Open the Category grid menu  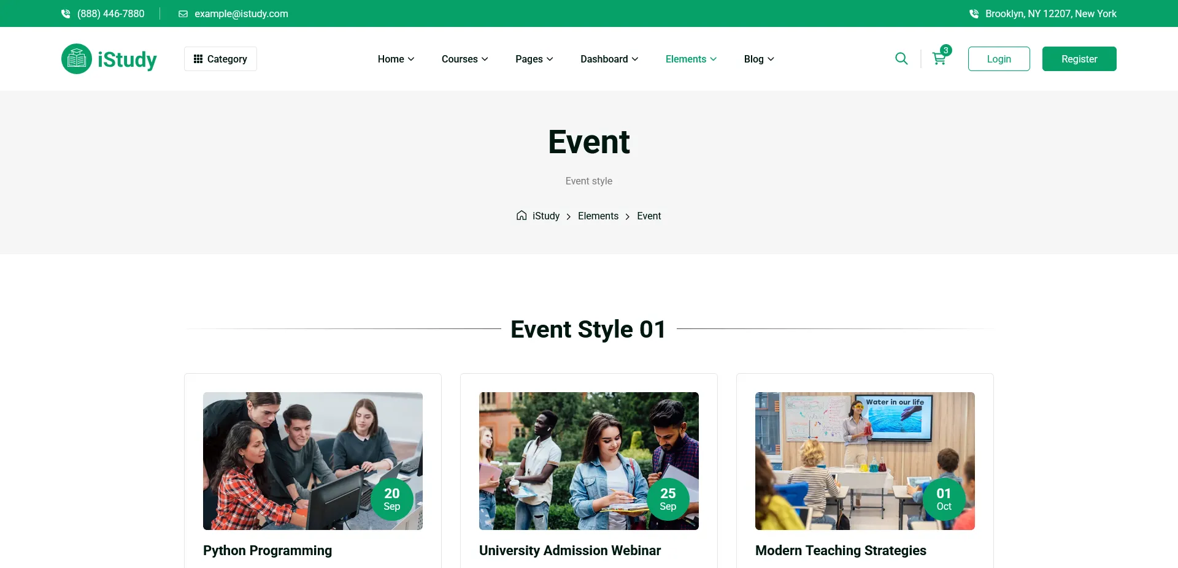point(220,59)
